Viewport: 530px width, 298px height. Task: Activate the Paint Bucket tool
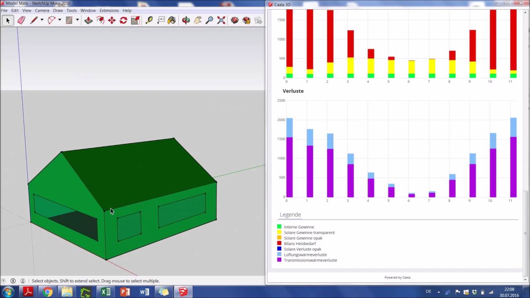(x=172, y=20)
